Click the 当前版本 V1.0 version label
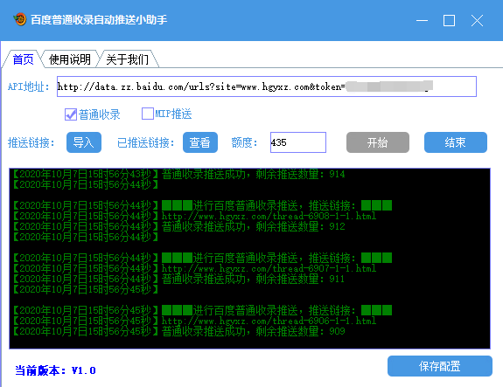This screenshot has width=503, height=387. coord(55,370)
